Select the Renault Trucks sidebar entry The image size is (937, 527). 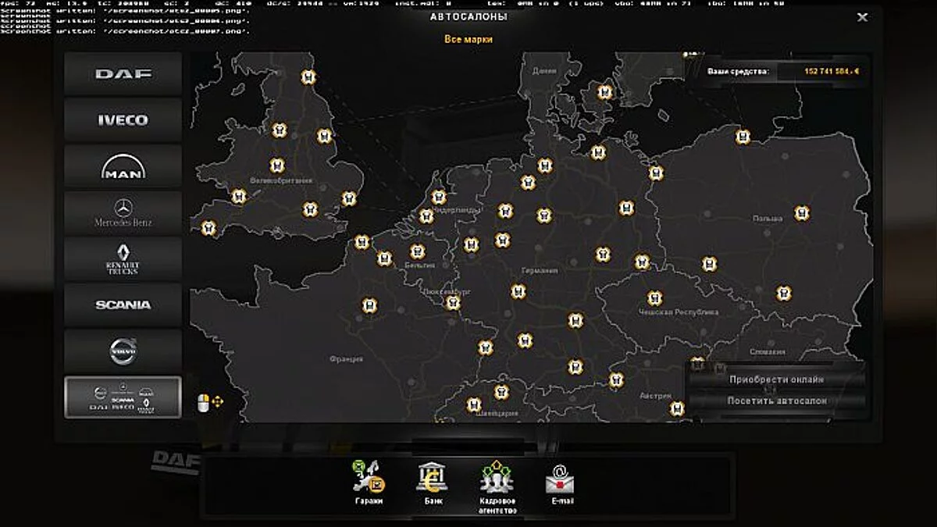tap(123, 258)
